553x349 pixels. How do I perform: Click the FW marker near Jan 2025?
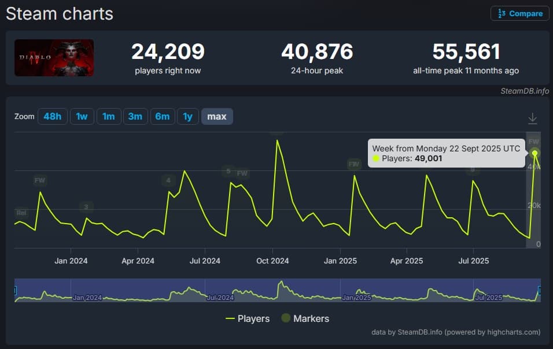354,164
